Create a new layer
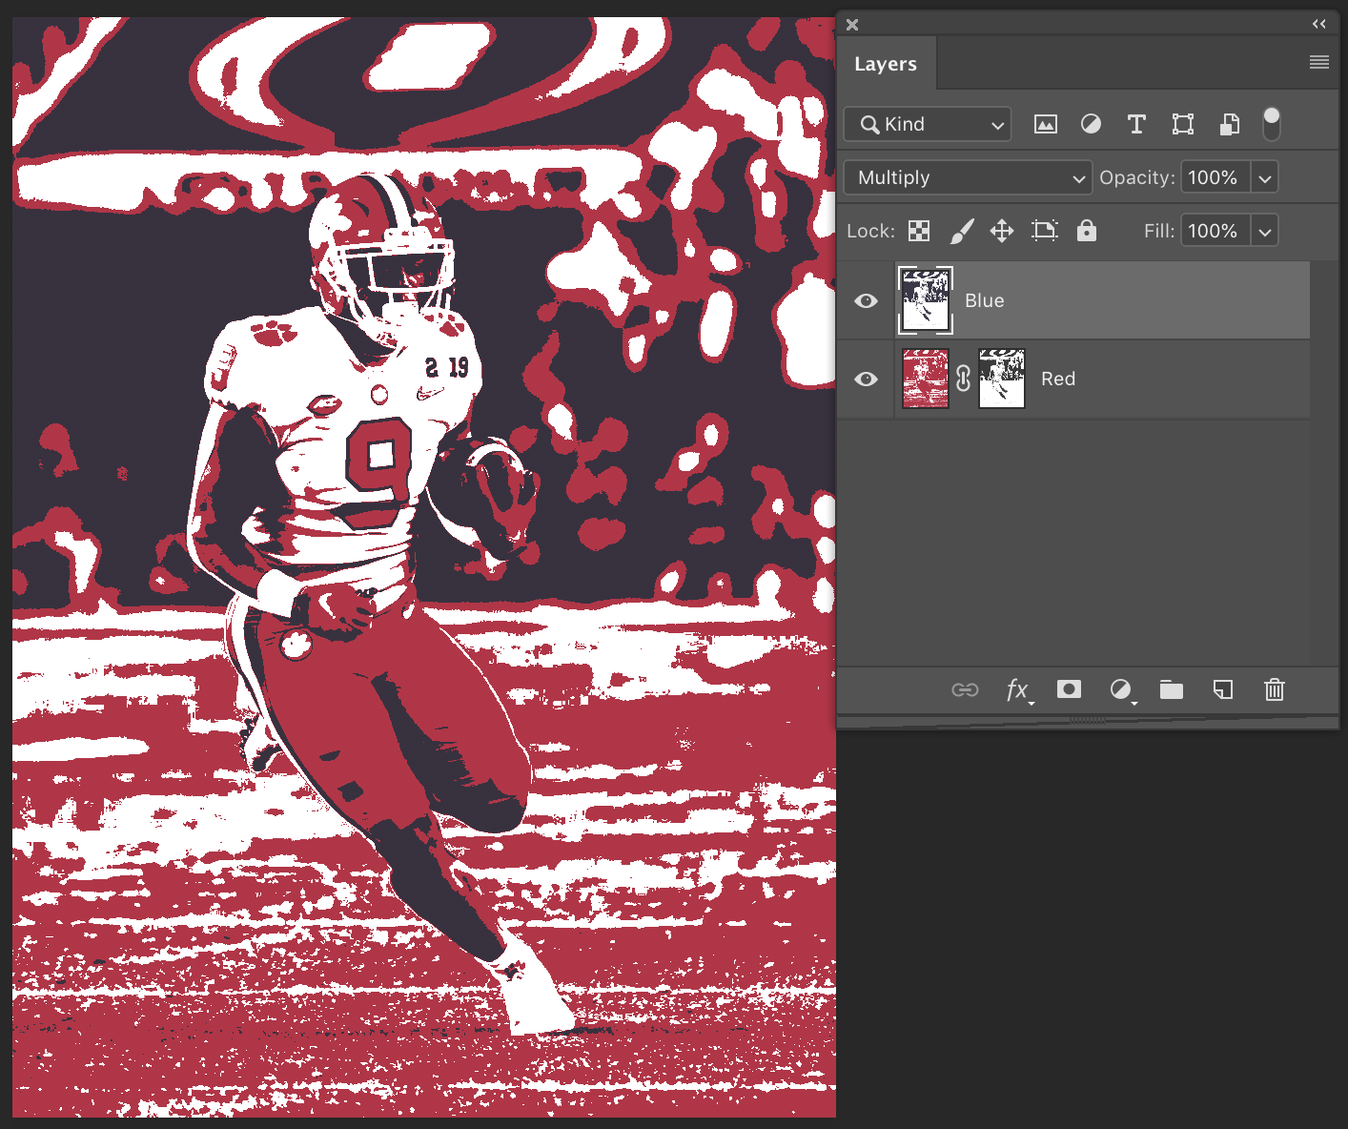 pos(1223,689)
